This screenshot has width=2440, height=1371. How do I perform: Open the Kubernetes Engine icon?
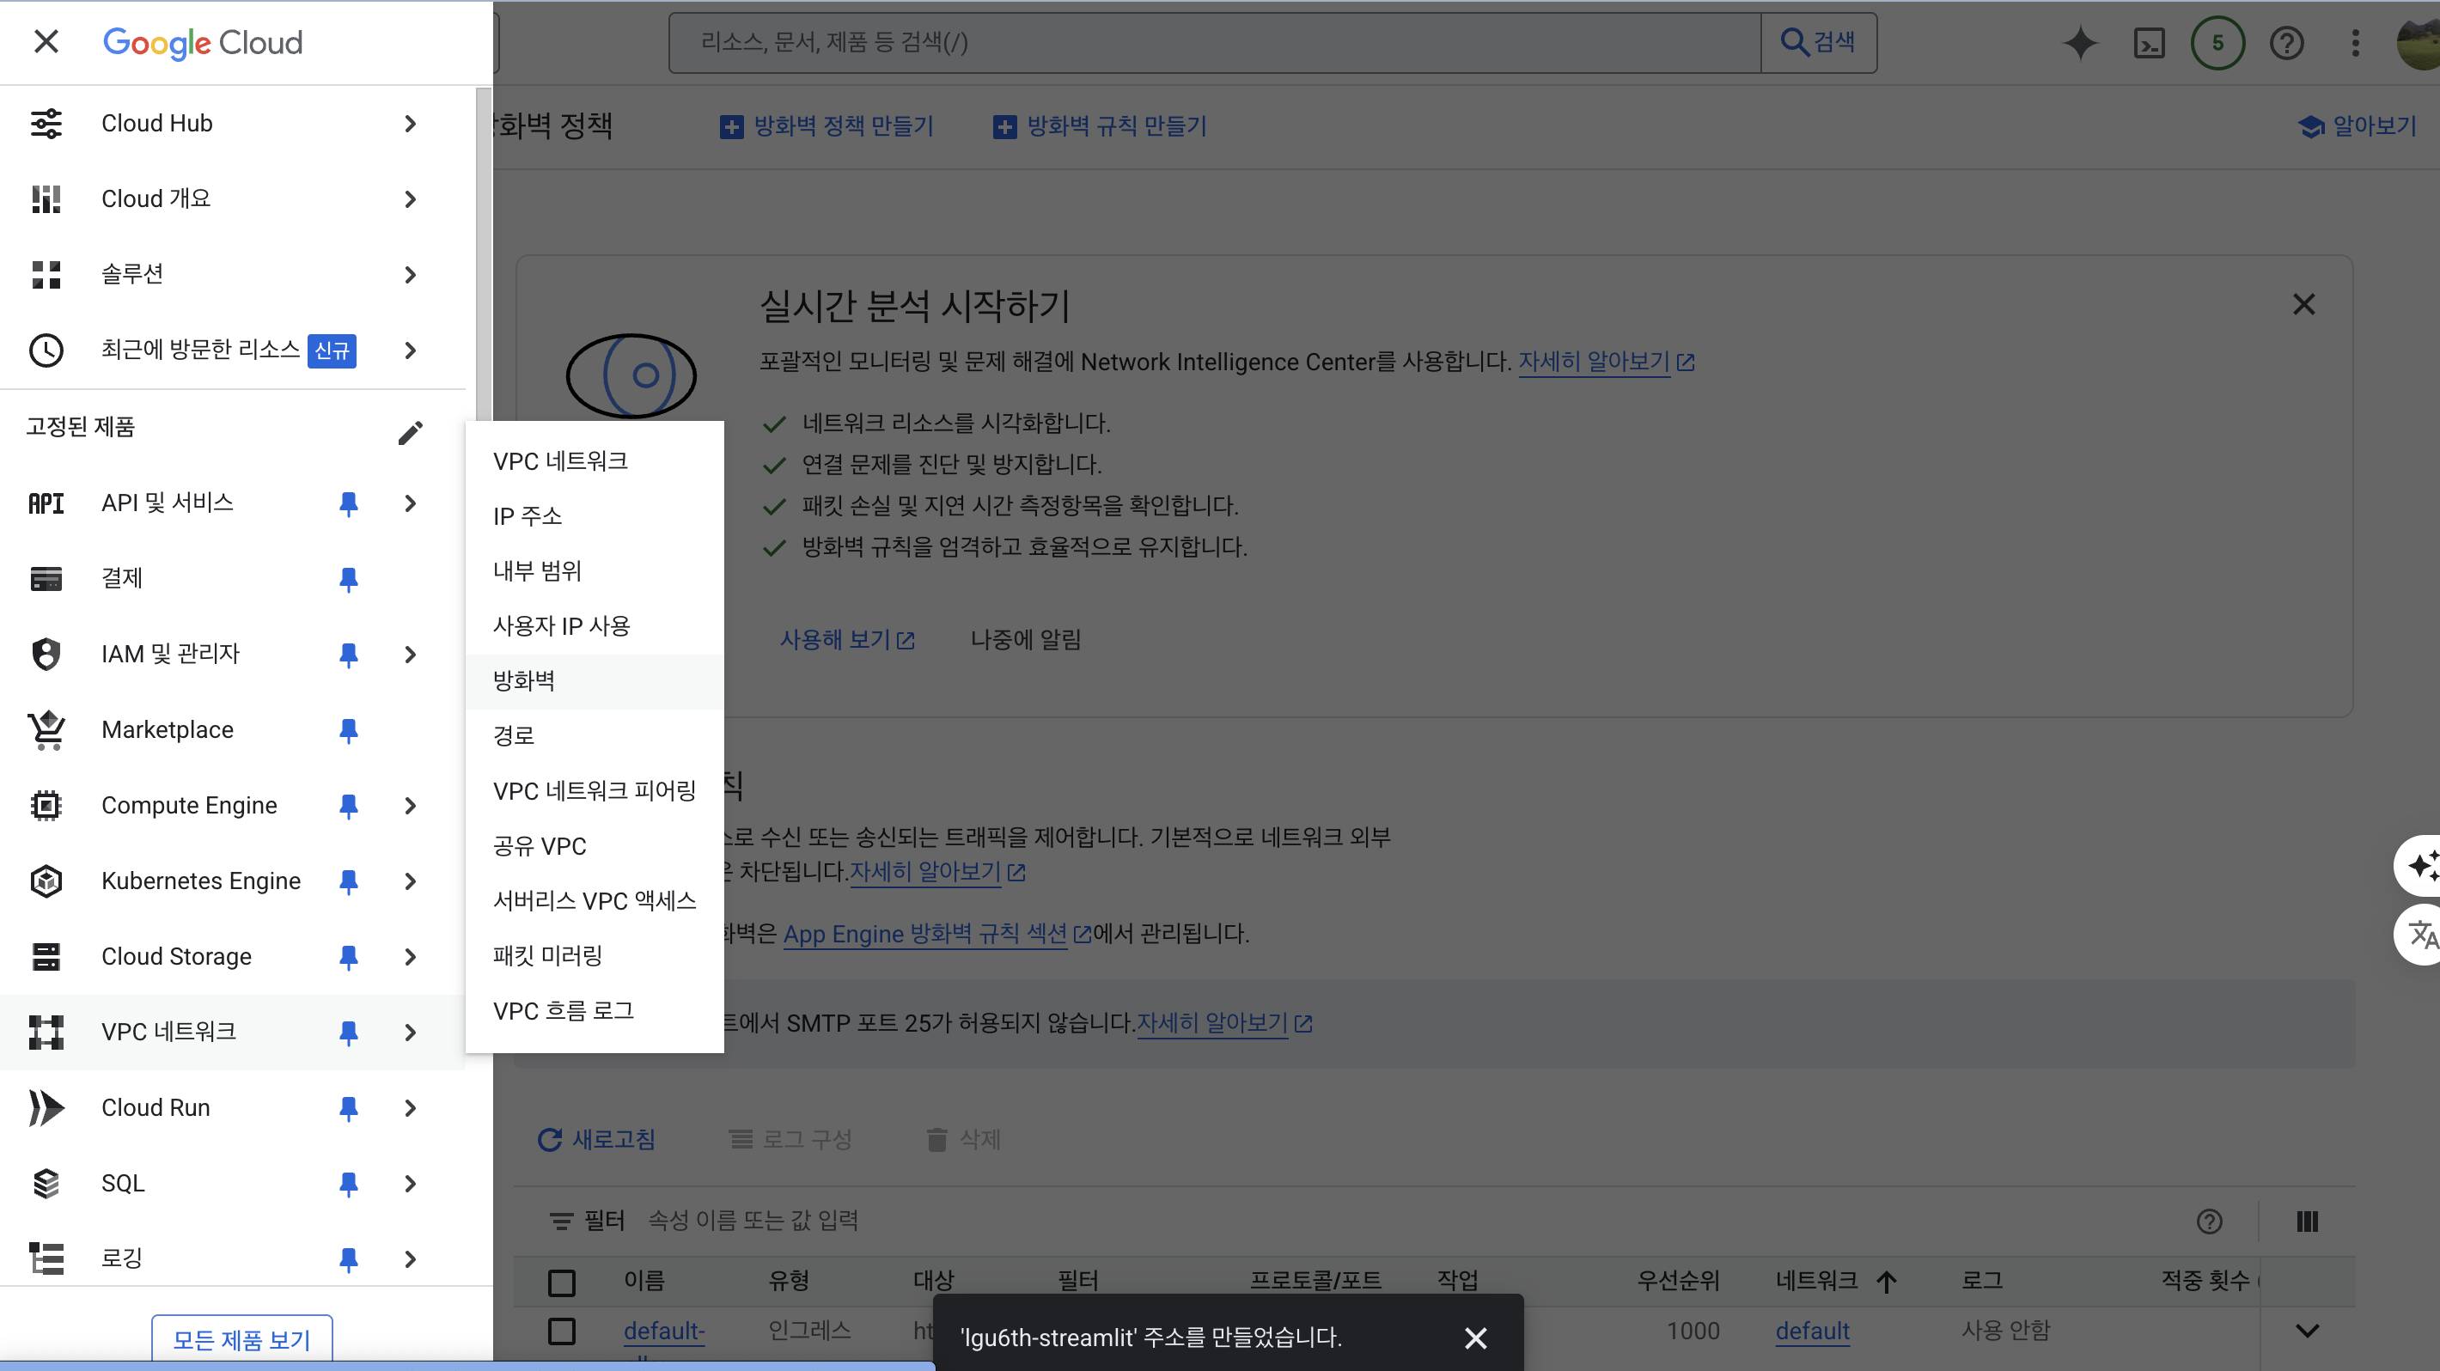pyautogui.click(x=46, y=881)
